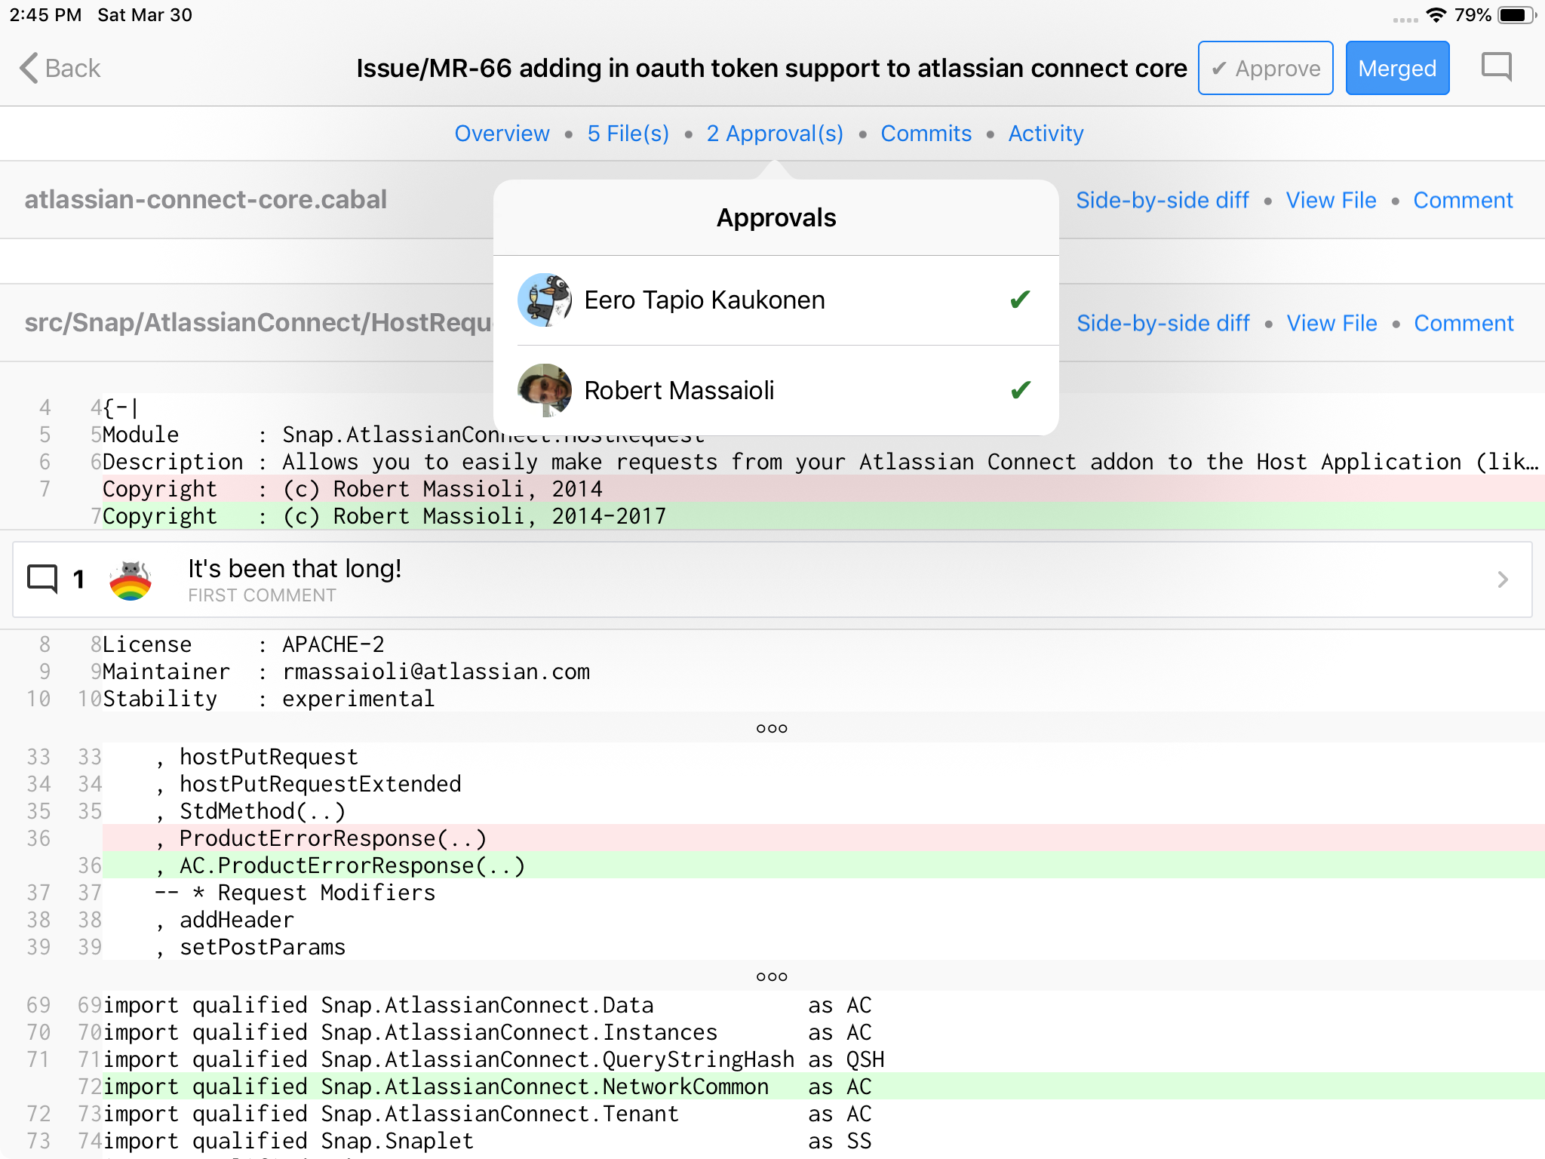Open the Commits tab
This screenshot has width=1545, height=1159.
[926, 134]
